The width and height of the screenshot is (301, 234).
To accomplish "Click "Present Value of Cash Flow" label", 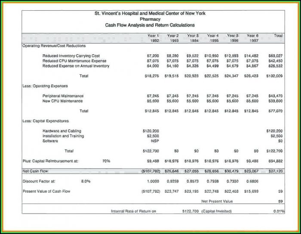I will point(46,191).
